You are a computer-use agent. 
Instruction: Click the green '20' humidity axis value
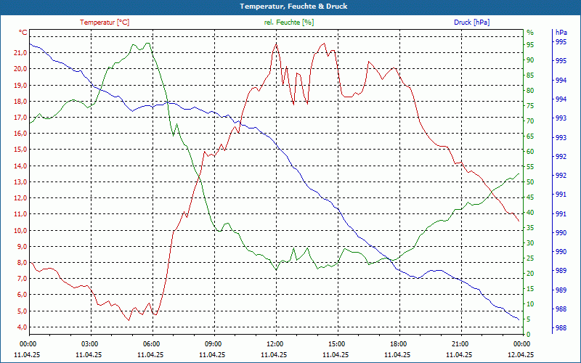[x=530, y=274]
